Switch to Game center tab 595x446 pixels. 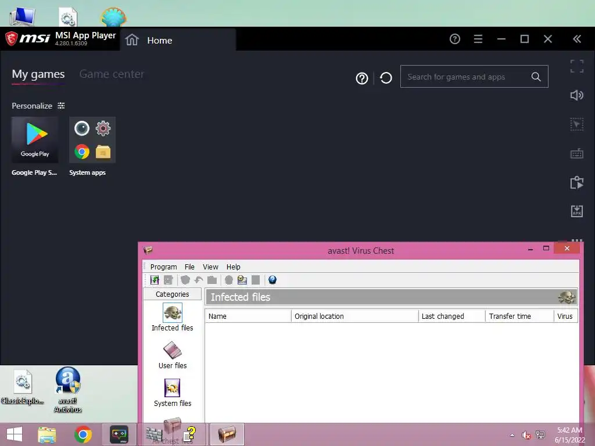[112, 74]
